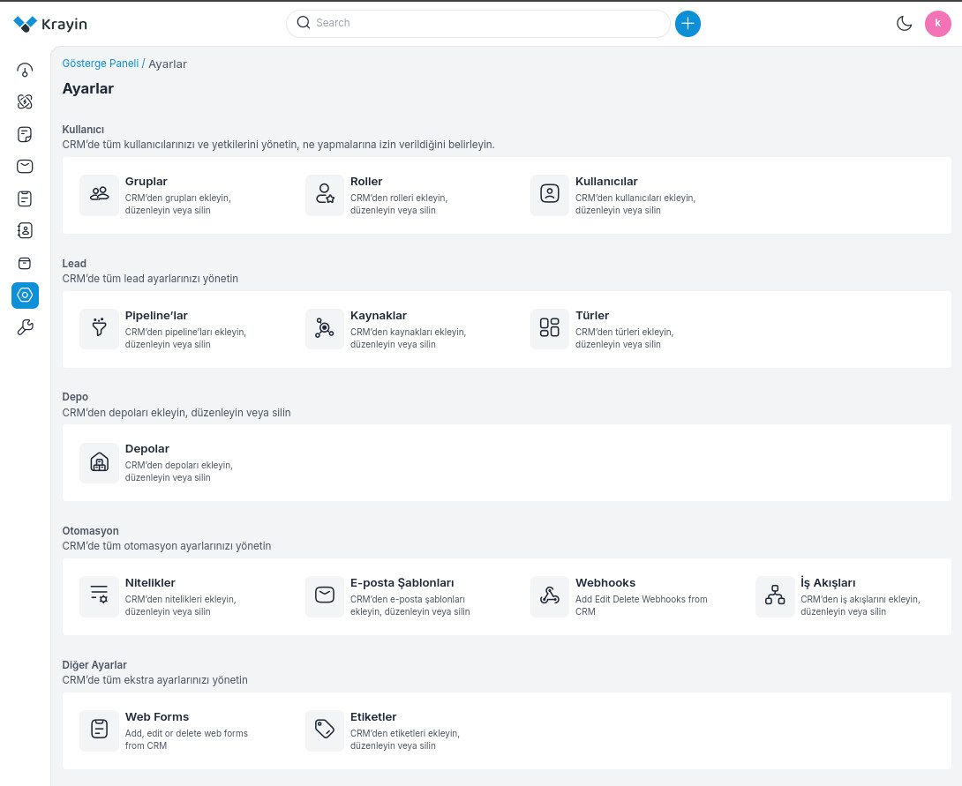Open the Depolar warehouse icon
Image resolution: width=962 pixels, height=786 pixels.
click(99, 462)
